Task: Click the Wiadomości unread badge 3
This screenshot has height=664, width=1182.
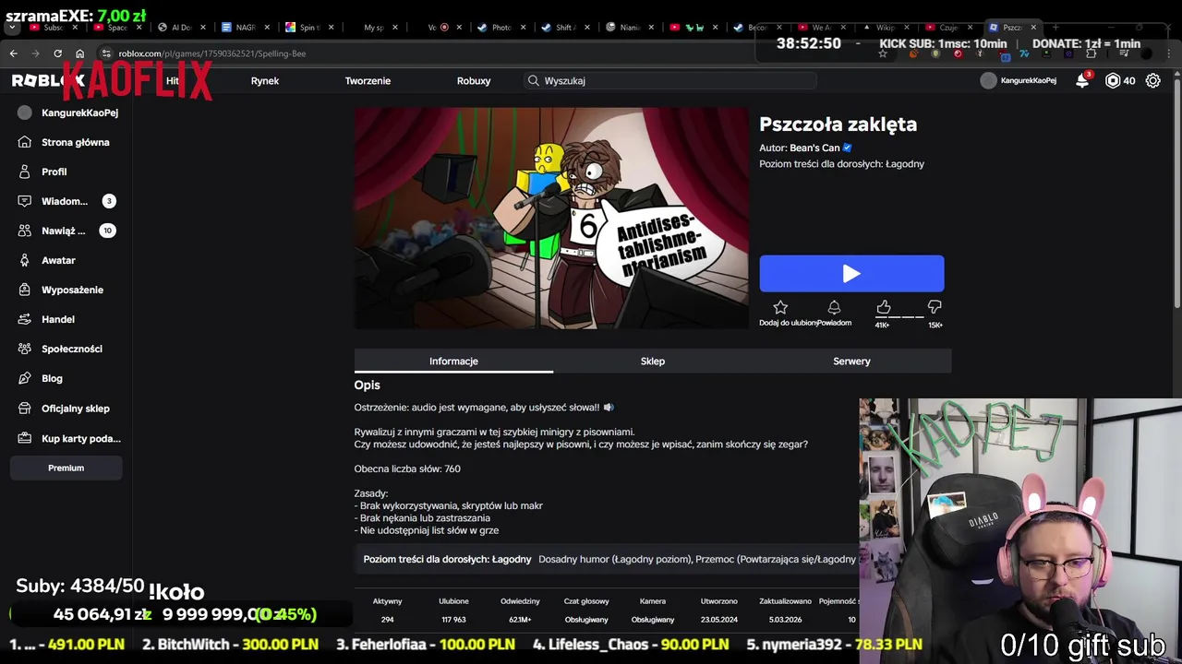Action: click(x=109, y=201)
